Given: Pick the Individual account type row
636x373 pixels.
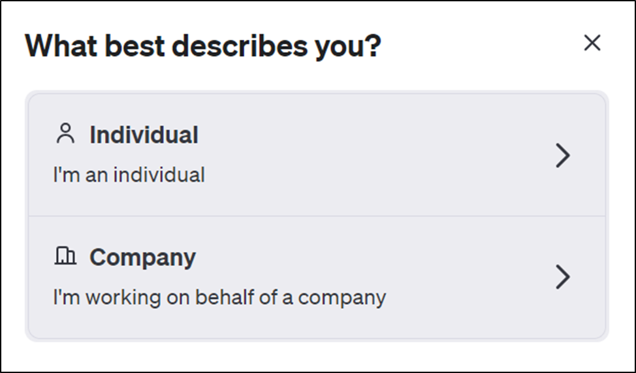Looking at the screenshot, I should [317, 155].
